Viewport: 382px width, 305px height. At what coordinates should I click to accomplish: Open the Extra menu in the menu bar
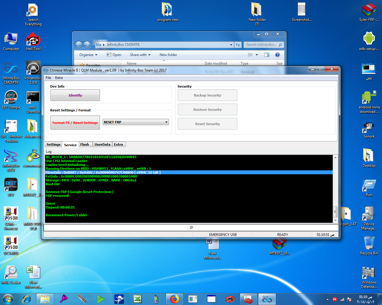[59, 78]
